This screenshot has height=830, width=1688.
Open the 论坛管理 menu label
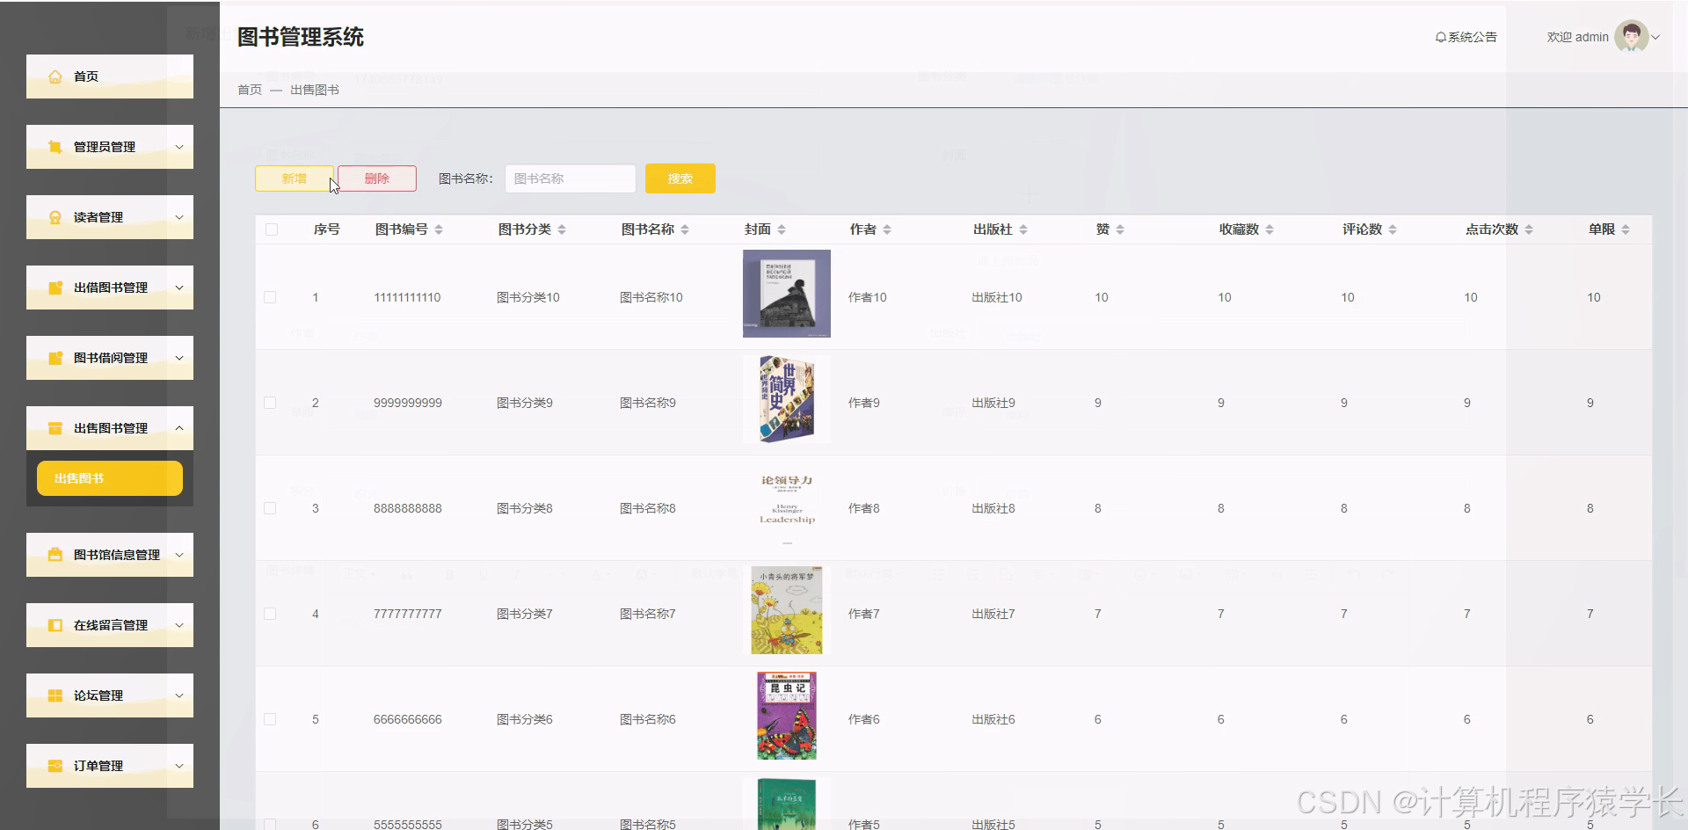(x=98, y=695)
